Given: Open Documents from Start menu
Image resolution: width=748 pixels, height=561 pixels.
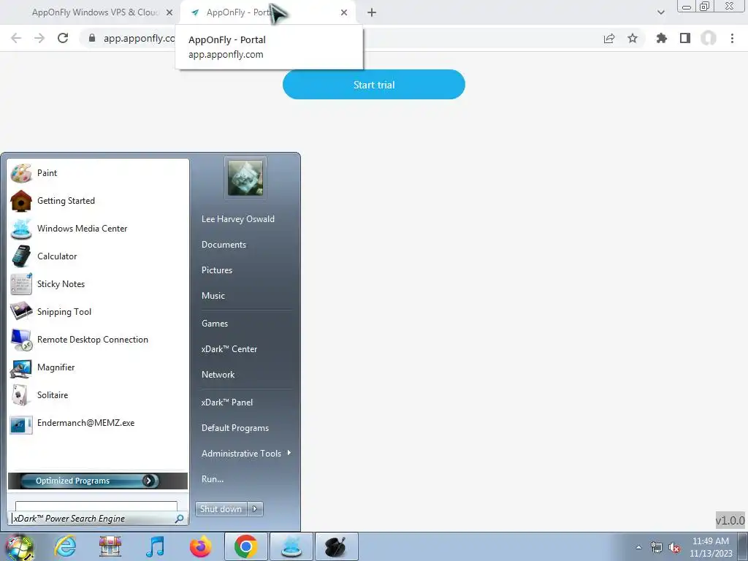Looking at the screenshot, I should click(x=224, y=245).
